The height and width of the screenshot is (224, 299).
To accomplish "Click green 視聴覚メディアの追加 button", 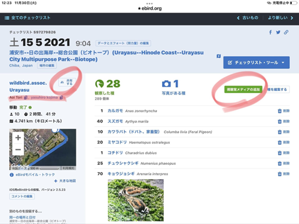I will click(243, 90).
